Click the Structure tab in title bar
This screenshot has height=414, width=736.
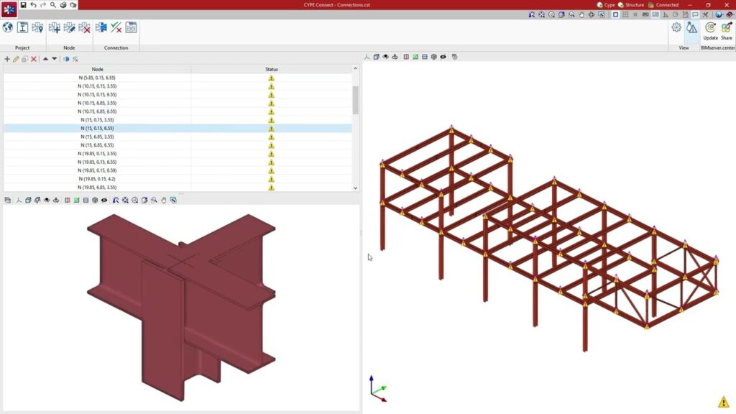[630, 5]
